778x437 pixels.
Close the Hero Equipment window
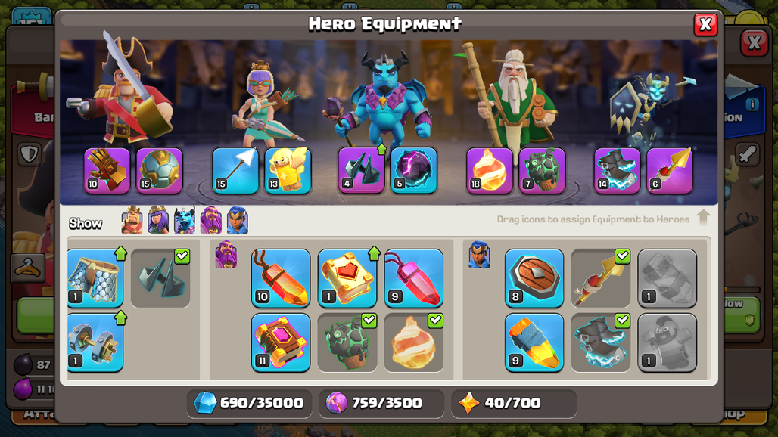tap(705, 23)
